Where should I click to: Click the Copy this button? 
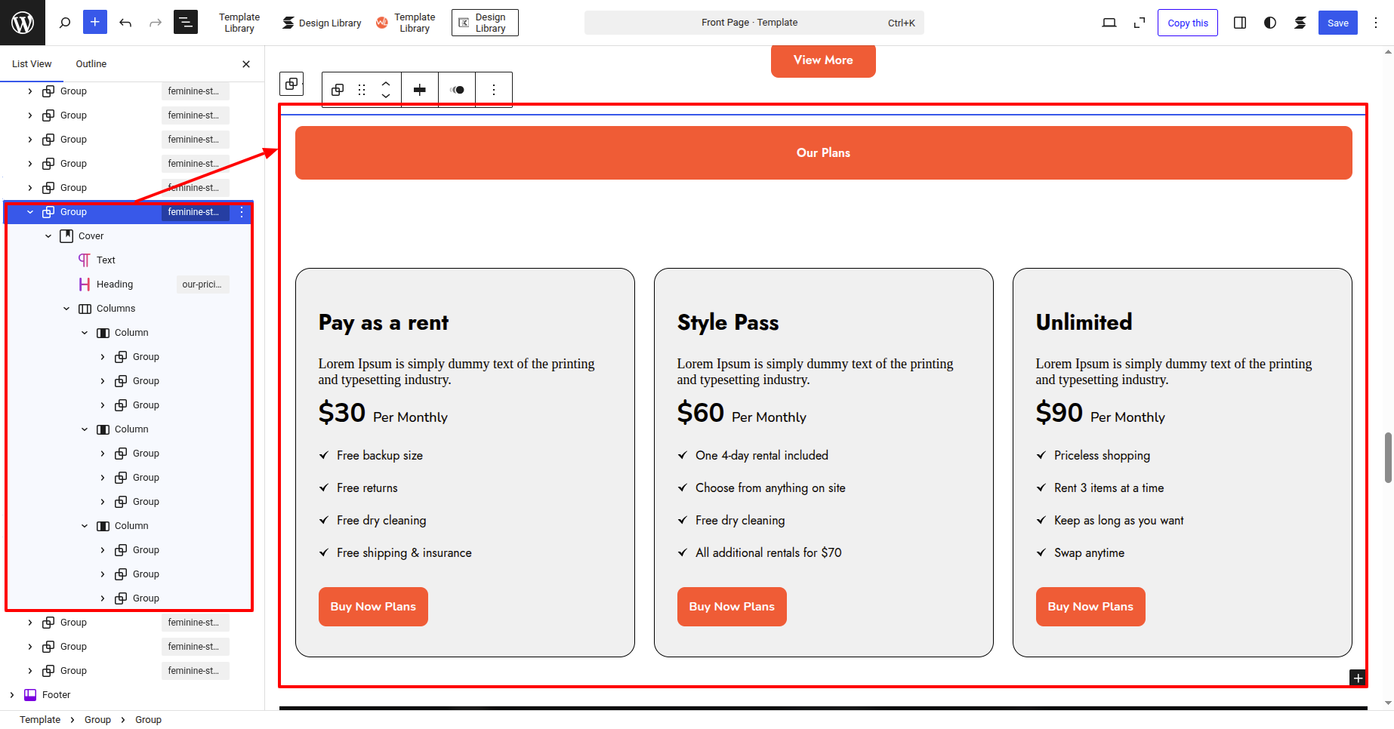tap(1187, 23)
